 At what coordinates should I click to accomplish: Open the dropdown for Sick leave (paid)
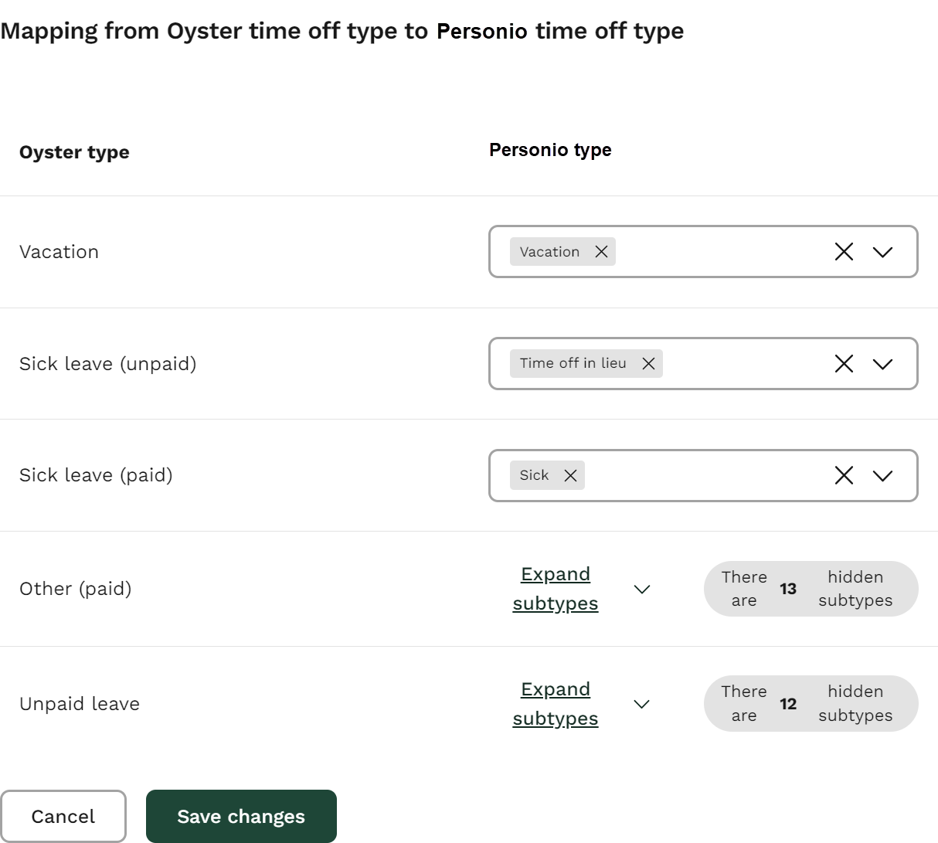point(885,475)
